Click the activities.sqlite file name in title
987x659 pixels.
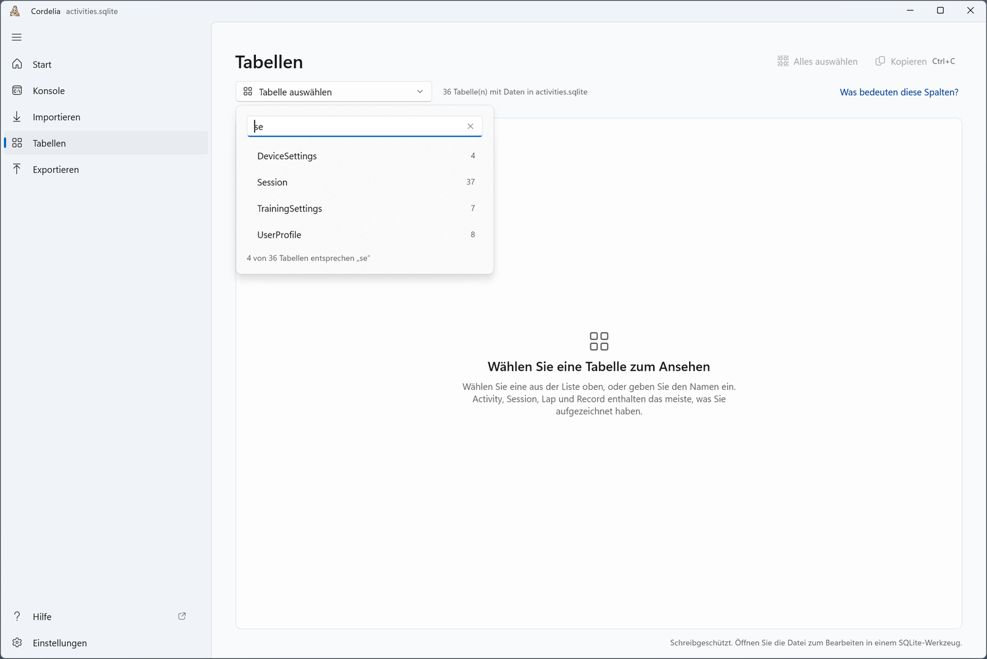pyautogui.click(x=92, y=11)
